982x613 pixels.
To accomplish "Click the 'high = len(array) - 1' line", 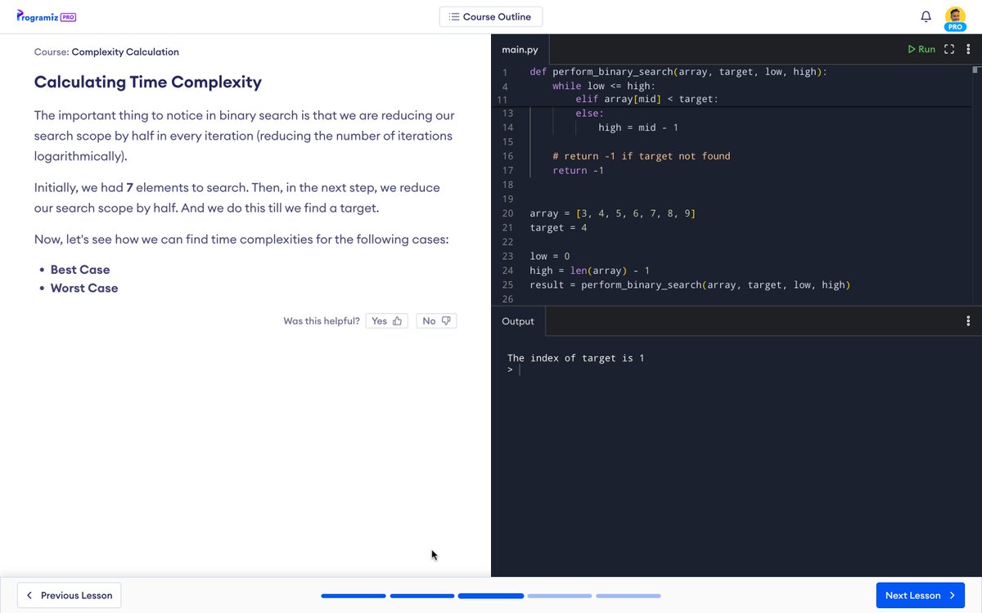I will click(x=590, y=271).
